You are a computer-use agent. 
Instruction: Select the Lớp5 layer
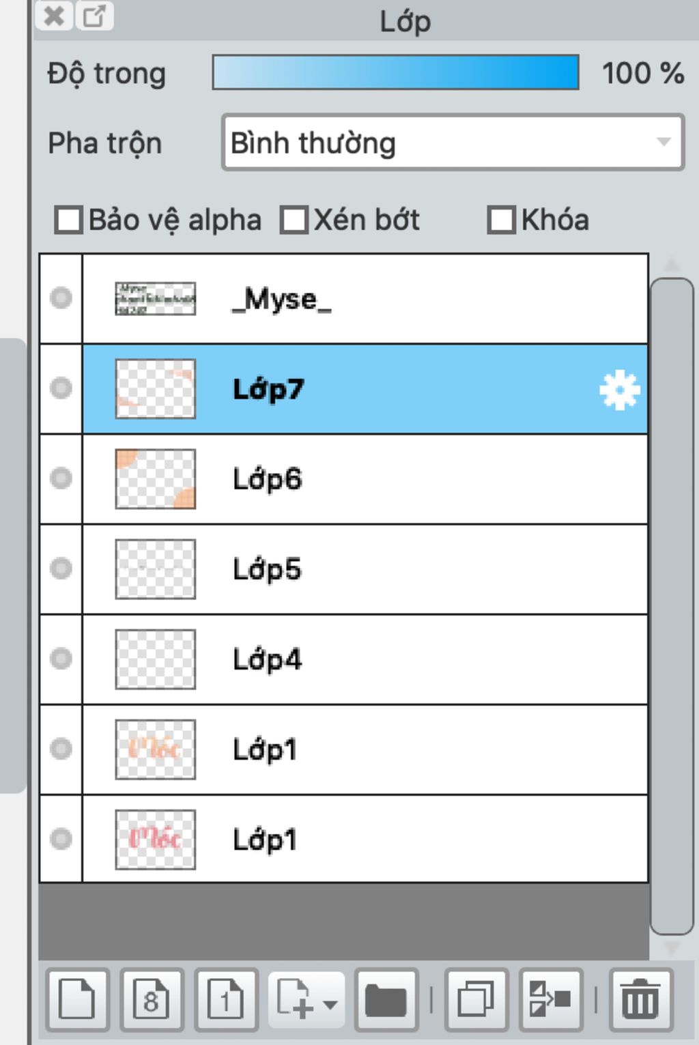pos(365,569)
